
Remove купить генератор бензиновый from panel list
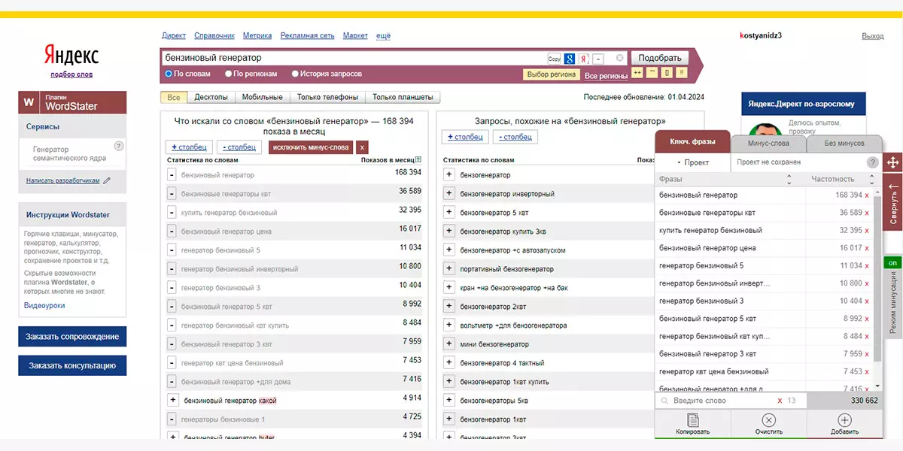[867, 231]
